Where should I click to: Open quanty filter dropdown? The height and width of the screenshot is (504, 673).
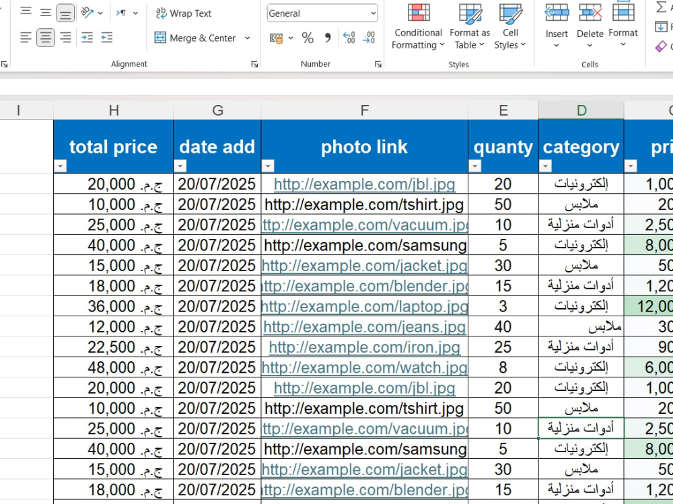(x=474, y=166)
